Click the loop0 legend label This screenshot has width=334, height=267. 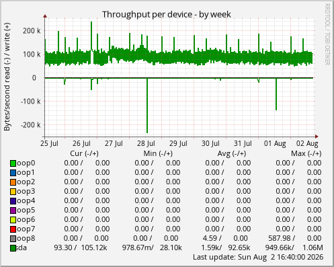(x=26, y=163)
